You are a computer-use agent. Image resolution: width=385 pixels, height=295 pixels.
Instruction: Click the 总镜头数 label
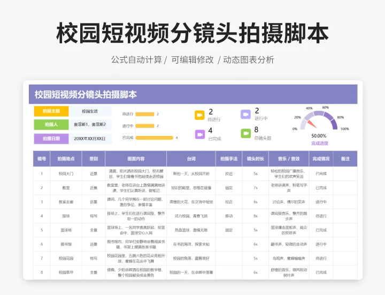pos(263,138)
